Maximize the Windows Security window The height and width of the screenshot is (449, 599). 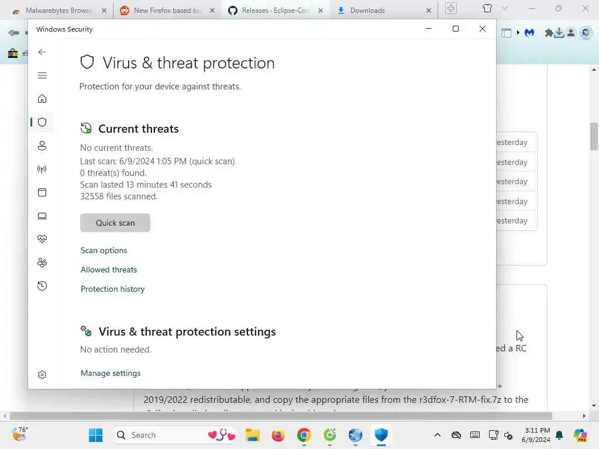click(455, 29)
